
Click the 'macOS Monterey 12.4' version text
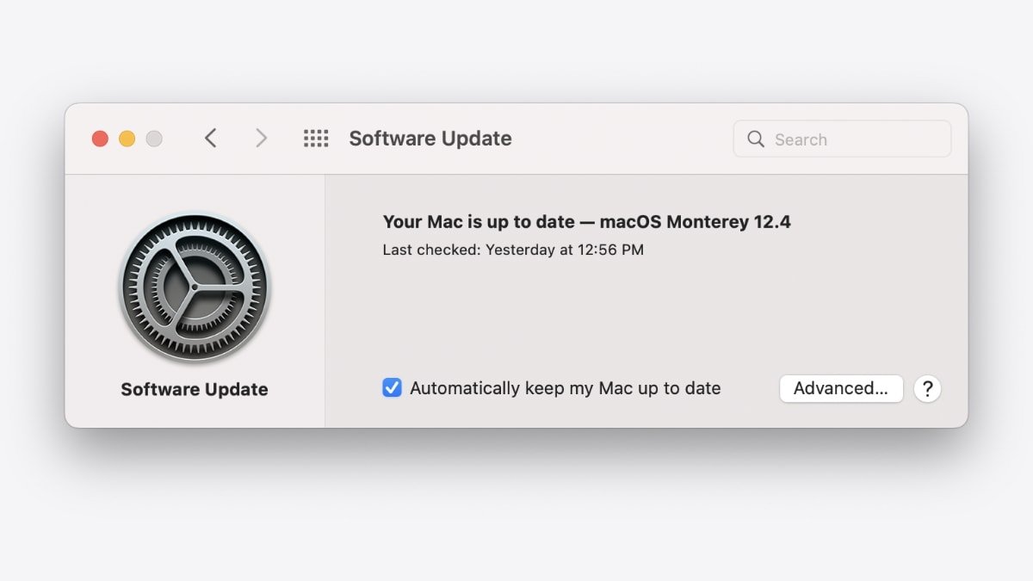[695, 222]
